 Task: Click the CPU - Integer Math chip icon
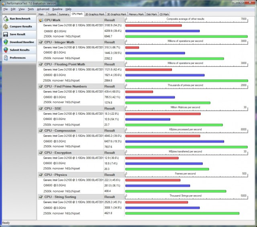point(41,42)
